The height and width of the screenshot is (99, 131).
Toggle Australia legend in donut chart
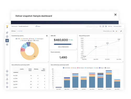[36, 41]
